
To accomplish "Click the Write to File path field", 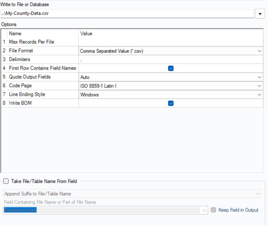I will [127, 13].
